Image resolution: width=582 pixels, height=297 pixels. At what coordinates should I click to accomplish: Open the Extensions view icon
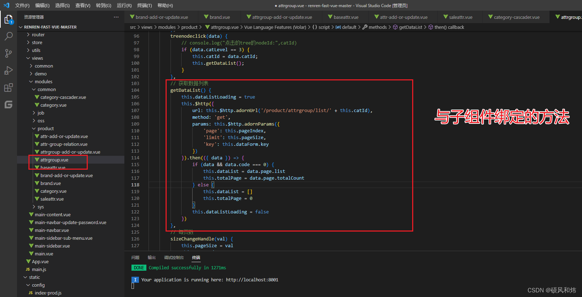[x=9, y=87]
